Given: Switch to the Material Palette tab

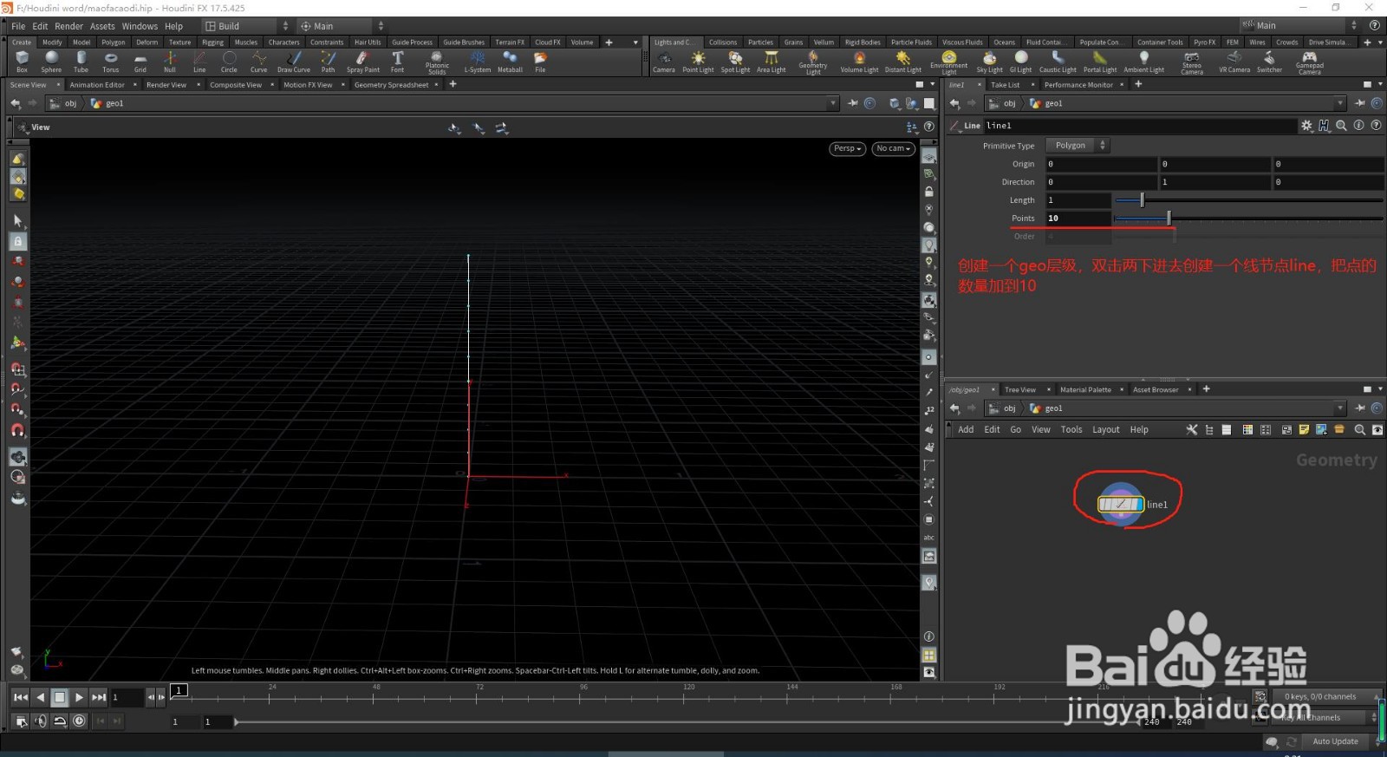Looking at the screenshot, I should (1085, 389).
